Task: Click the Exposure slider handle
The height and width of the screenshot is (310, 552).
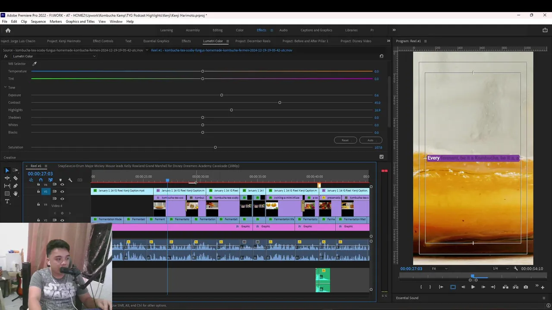Action: point(222,95)
